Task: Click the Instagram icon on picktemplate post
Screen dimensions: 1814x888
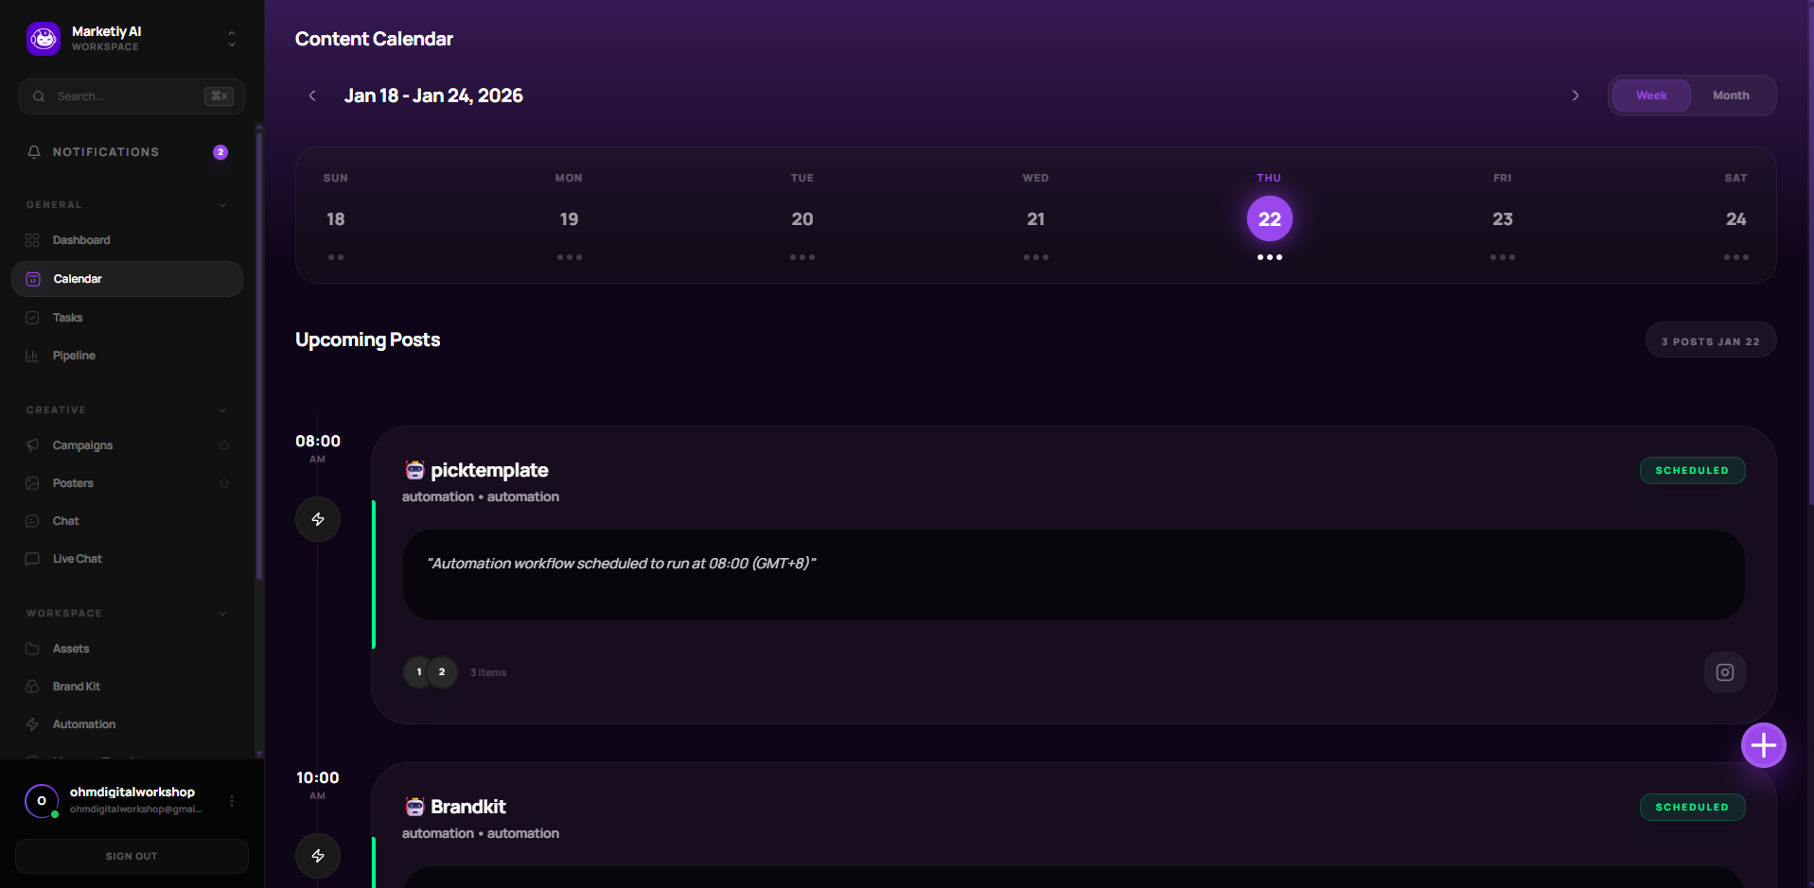Action: [x=1724, y=671]
